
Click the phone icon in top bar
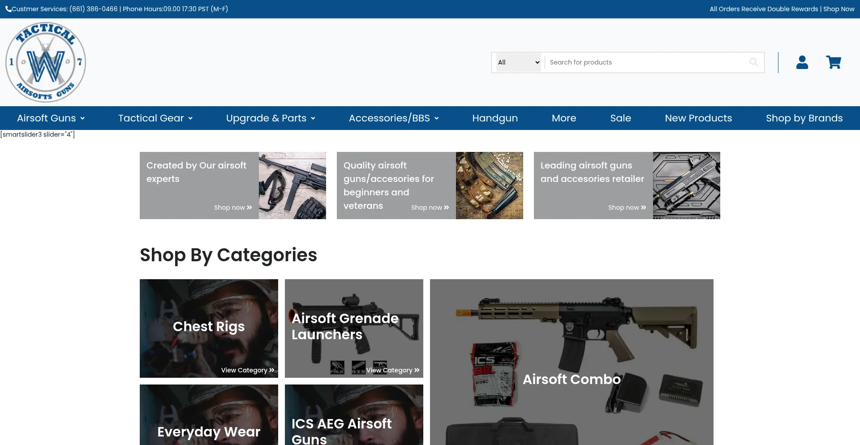click(8, 9)
